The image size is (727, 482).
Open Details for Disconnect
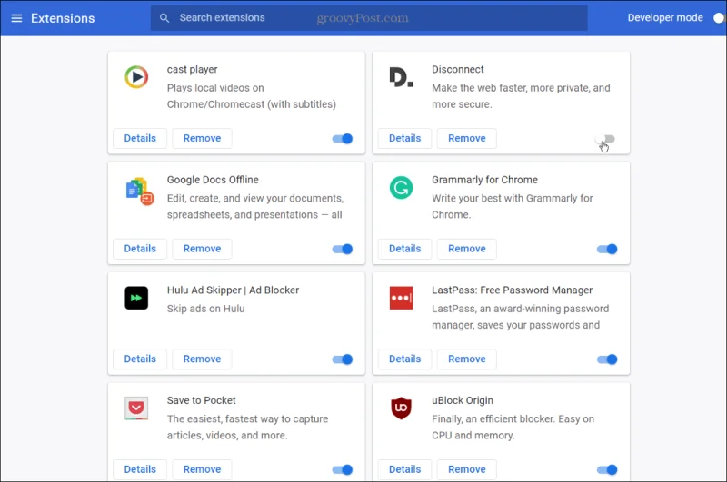coord(404,139)
